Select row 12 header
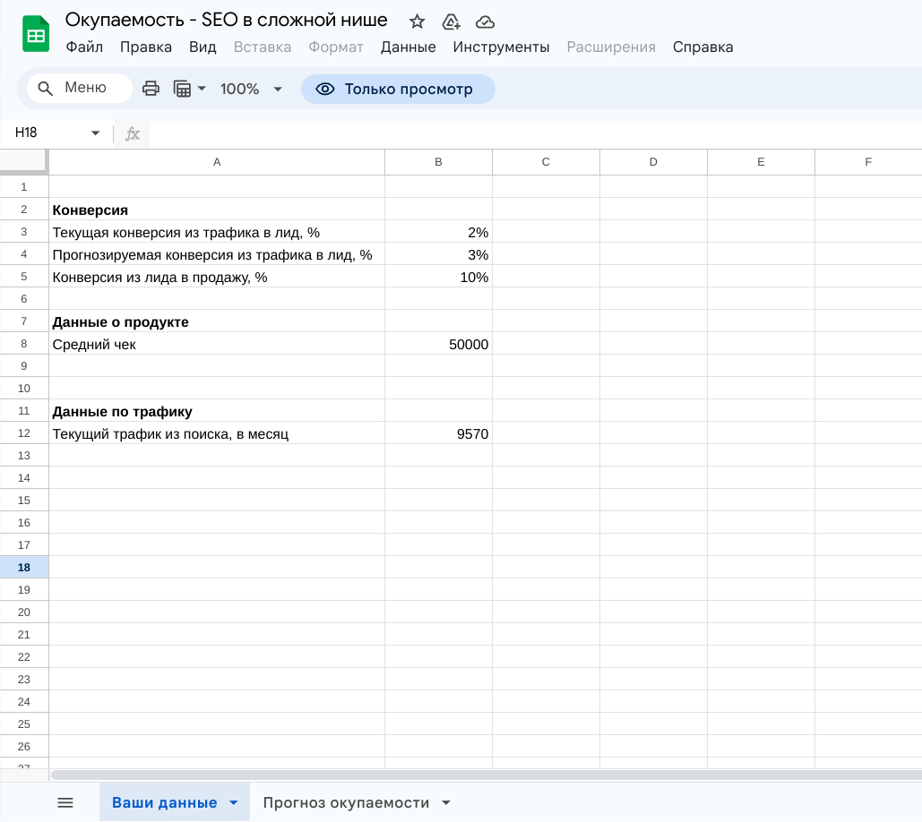The height and width of the screenshot is (822, 922). [x=24, y=433]
